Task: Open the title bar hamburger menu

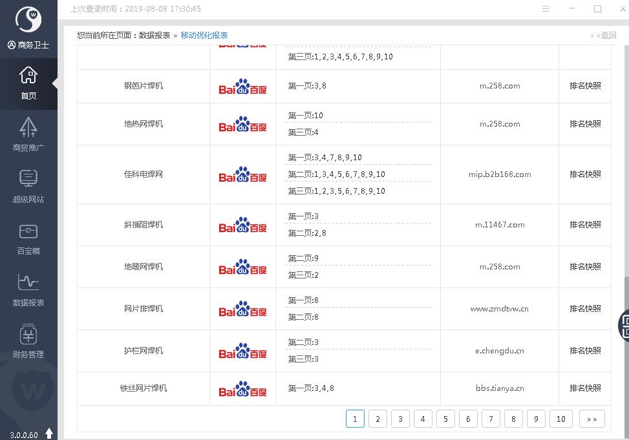Action: tap(546, 9)
